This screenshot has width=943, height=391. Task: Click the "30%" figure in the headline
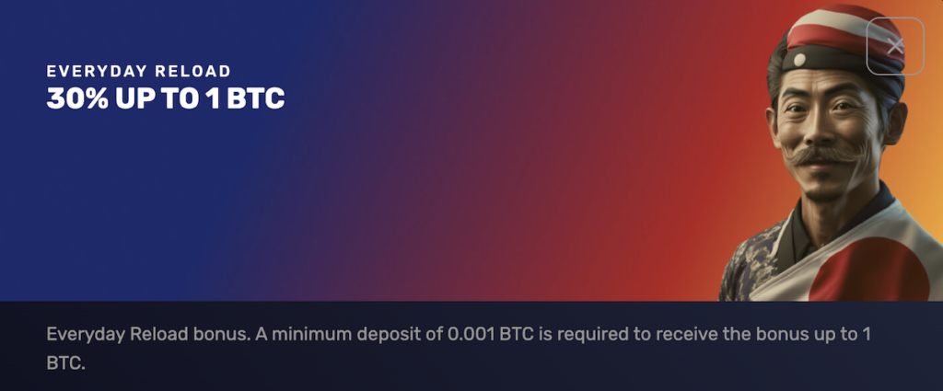[x=77, y=99]
